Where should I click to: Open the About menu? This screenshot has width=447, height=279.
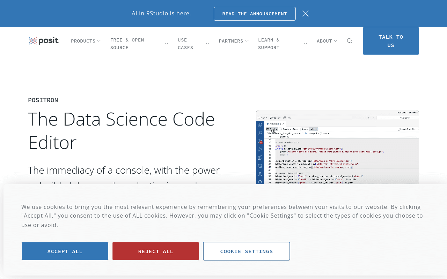click(327, 41)
